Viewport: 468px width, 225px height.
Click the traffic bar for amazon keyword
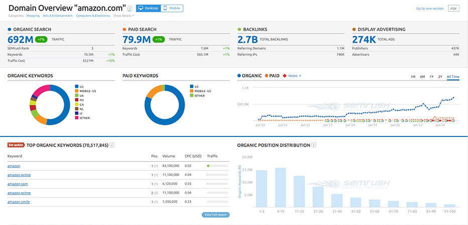coord(218,166)
